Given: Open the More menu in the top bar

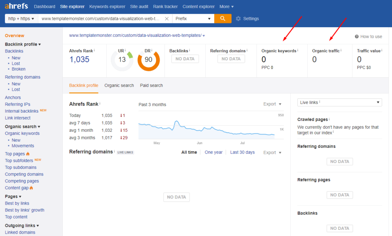Looking at the screenshot, I should (226, 7).
